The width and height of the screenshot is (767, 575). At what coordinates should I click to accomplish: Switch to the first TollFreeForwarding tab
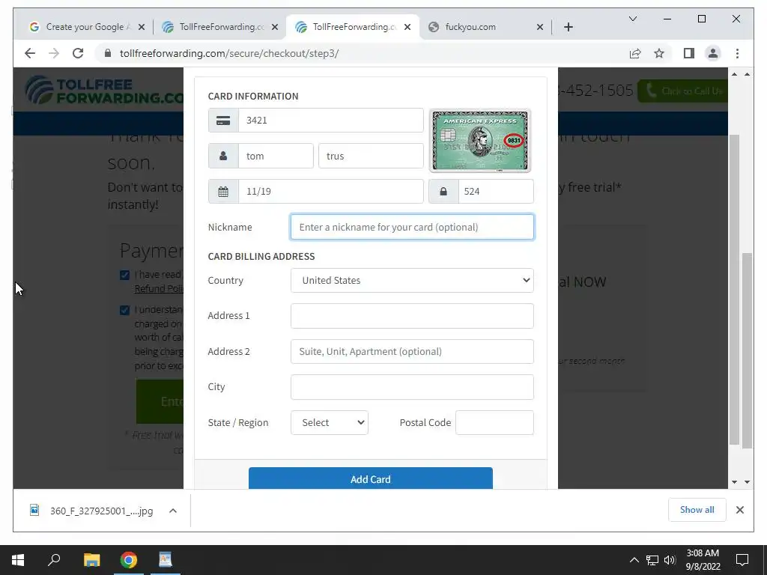pyautogui.click(x=219, y=27)
